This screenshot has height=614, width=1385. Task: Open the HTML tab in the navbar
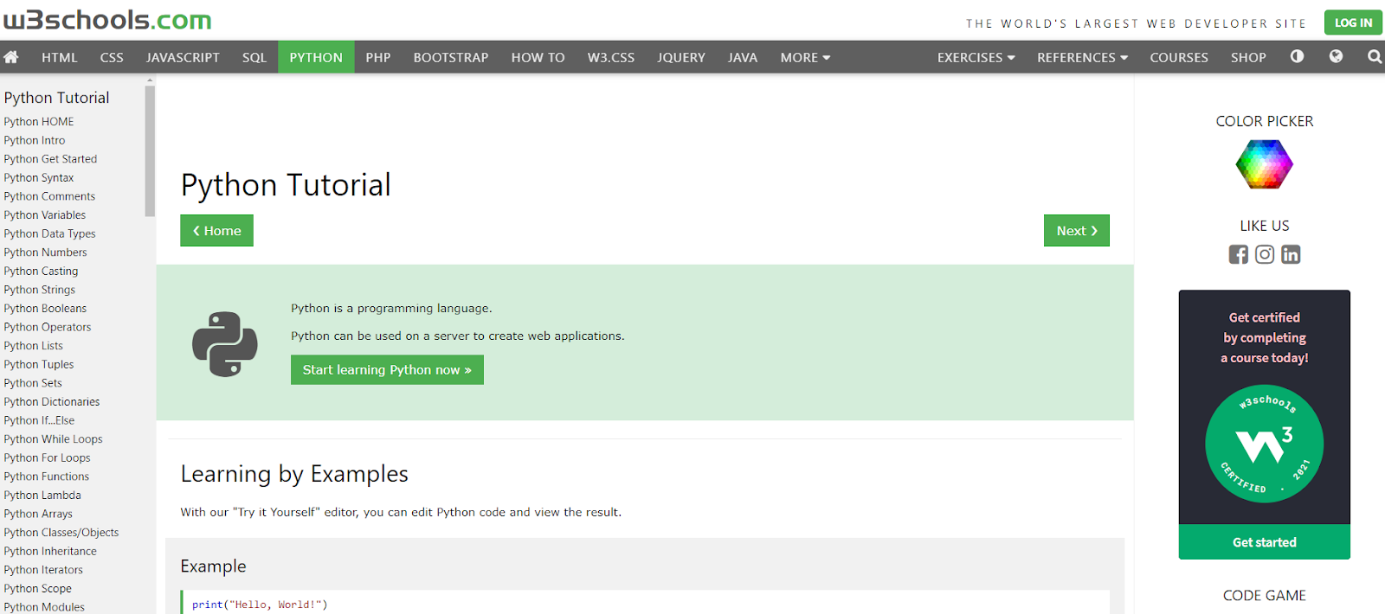(60, 57)
